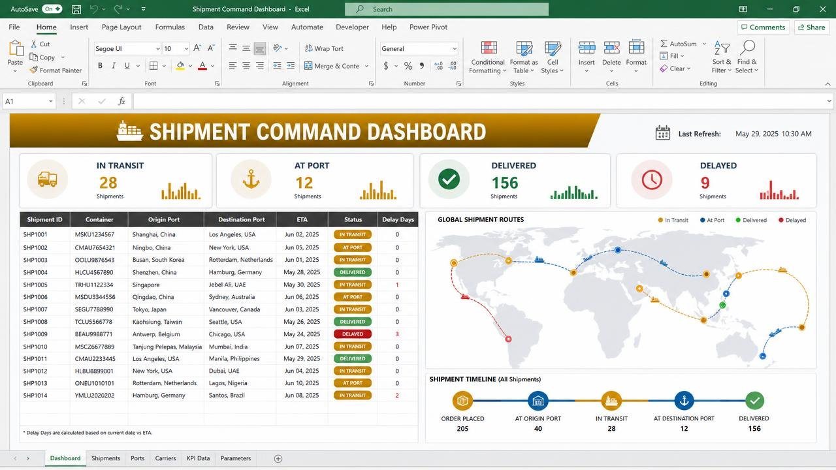Open the number format General dropdown

tap(455, 49)
